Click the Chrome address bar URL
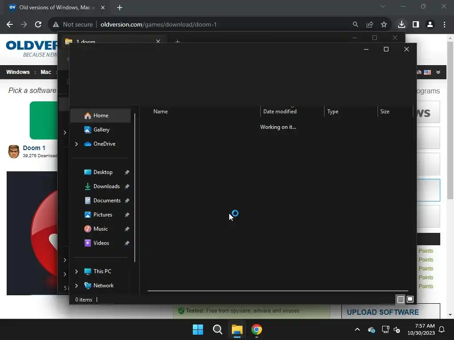This screenshot has width=454, height=340. (158, 25)
